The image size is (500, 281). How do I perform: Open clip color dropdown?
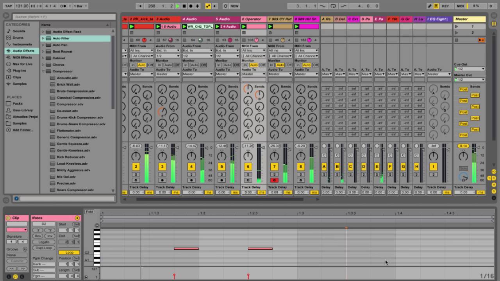[17, 230]
